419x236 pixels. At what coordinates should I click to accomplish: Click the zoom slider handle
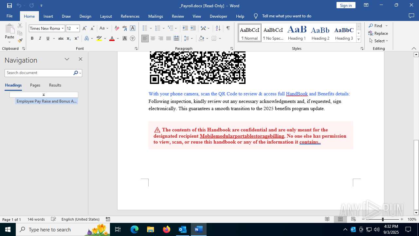pos(382,219)
